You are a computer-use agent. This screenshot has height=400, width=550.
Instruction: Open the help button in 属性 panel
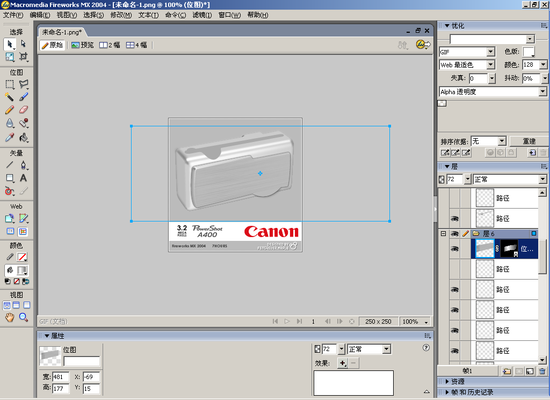(426, 348)
